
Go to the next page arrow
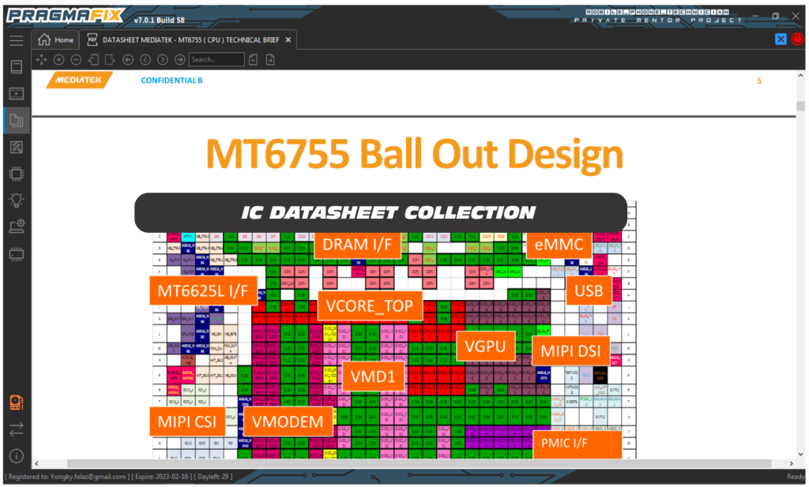(163, 59)
